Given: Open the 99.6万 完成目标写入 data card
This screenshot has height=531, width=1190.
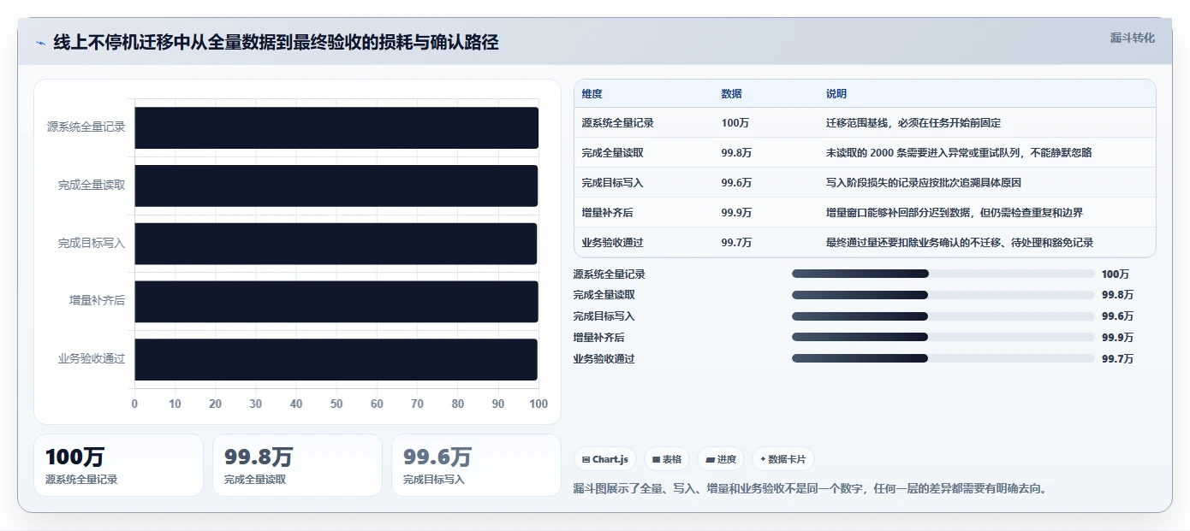Looking at the screenshot, I should pyautogui.click(x=476, y=465).
